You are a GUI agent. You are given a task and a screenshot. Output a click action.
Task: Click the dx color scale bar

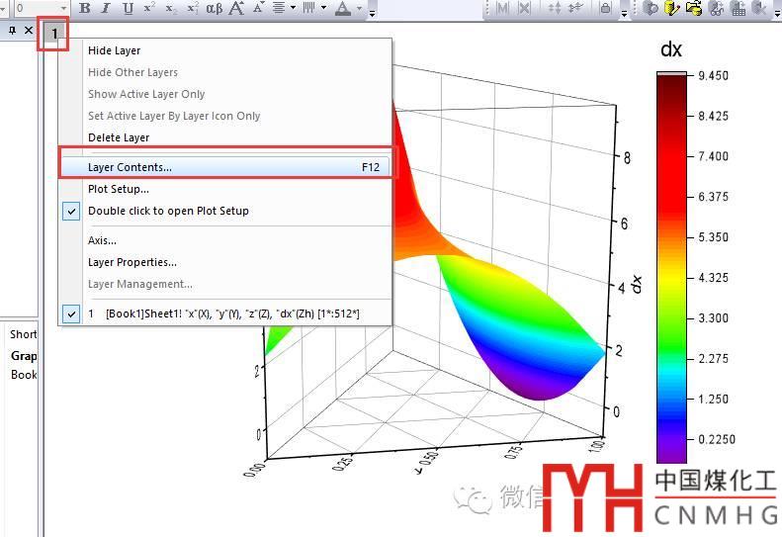click(x=671, y=267)
